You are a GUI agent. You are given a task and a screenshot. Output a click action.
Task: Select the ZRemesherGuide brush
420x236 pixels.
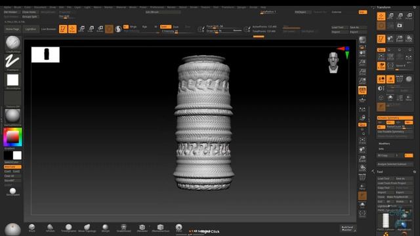[x=160, y=228]
